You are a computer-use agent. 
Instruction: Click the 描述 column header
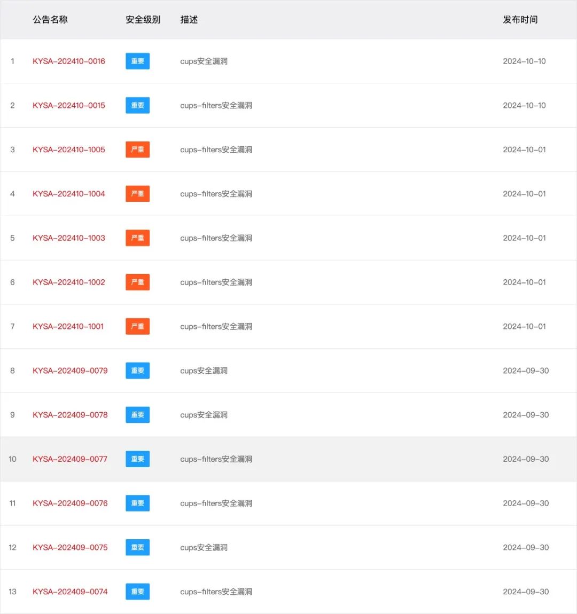click(x=189, y=20)
